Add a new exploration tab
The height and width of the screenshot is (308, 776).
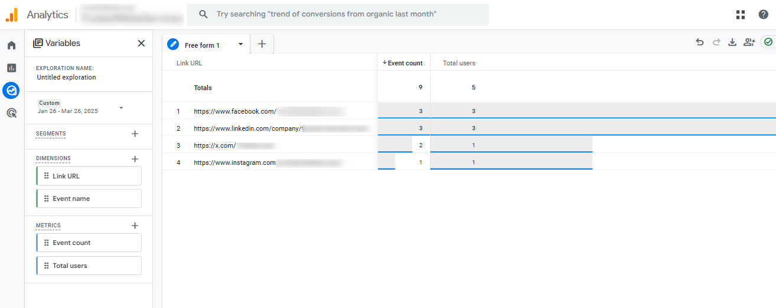[x=262, y=44]
